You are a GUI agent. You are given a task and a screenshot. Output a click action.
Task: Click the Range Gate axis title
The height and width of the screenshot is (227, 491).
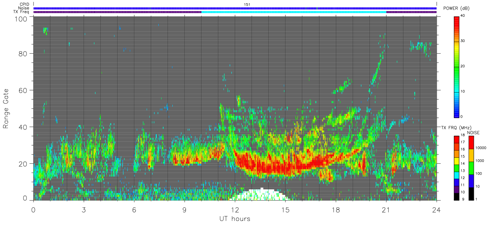[x=6, y=108]
